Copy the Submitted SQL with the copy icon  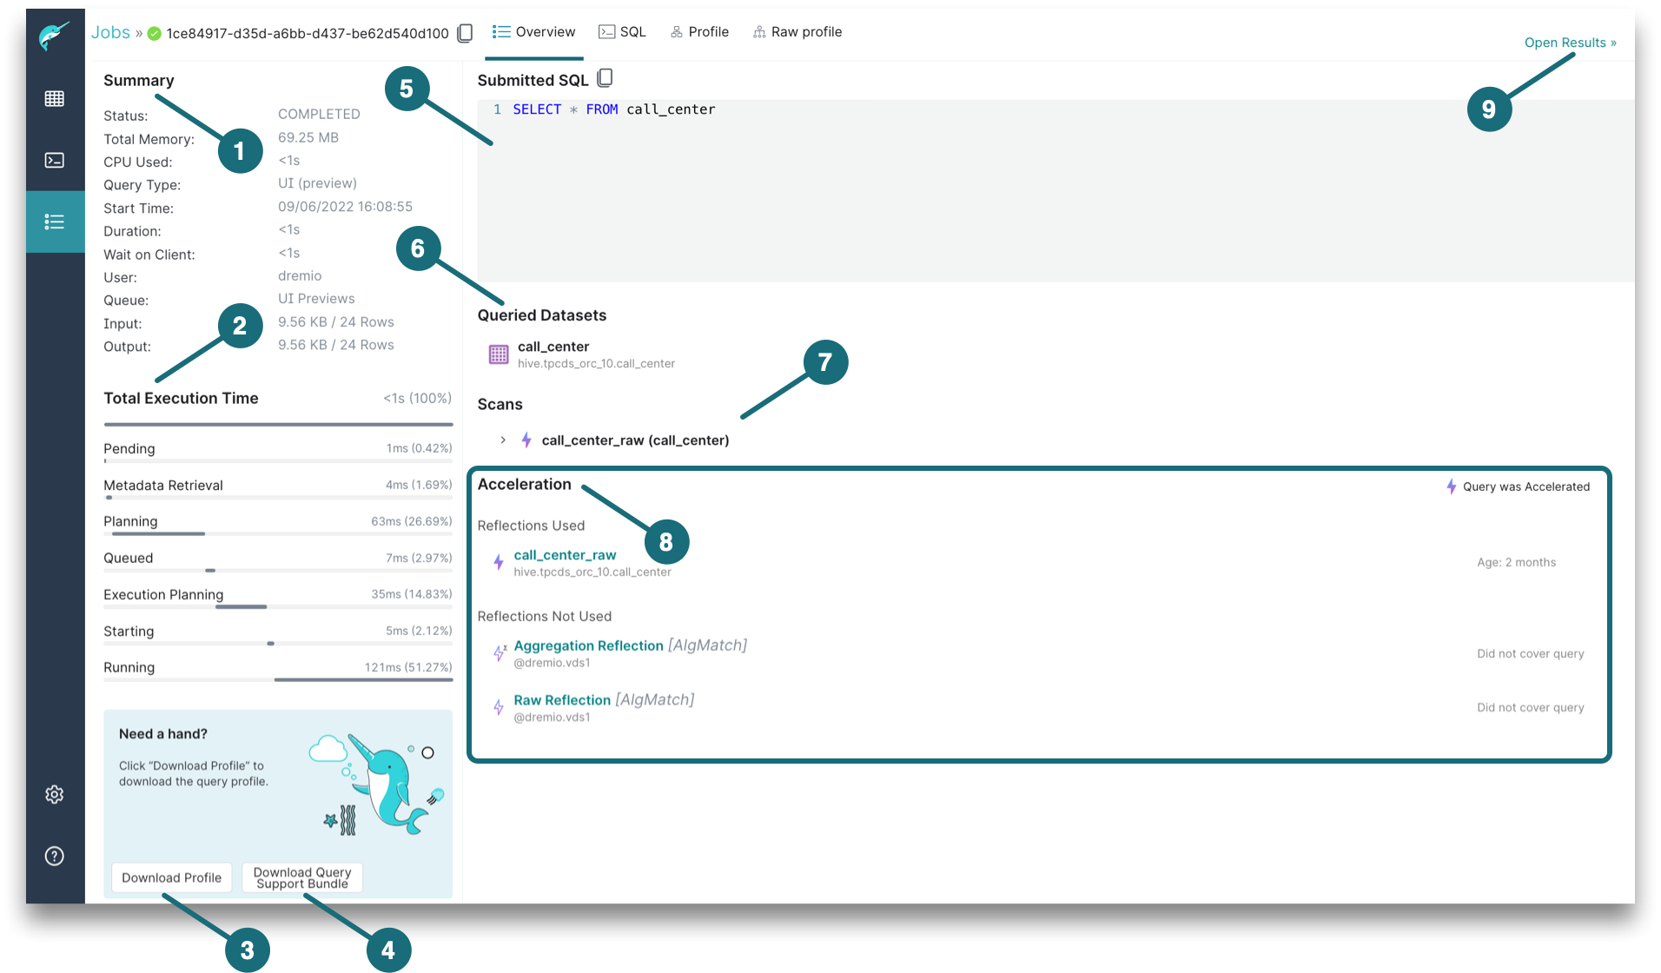point(606,78)
